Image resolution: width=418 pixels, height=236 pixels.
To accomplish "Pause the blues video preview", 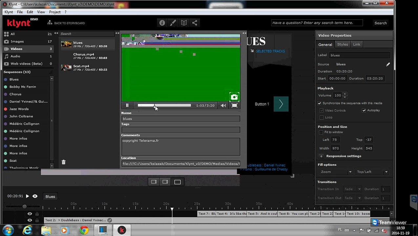I will [127, 105].
